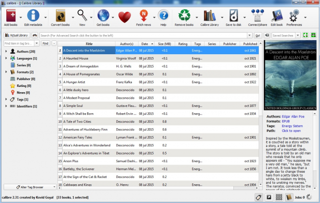Sort by the Published column header
The width and height of the screenshot is (320, 203).
250,44
